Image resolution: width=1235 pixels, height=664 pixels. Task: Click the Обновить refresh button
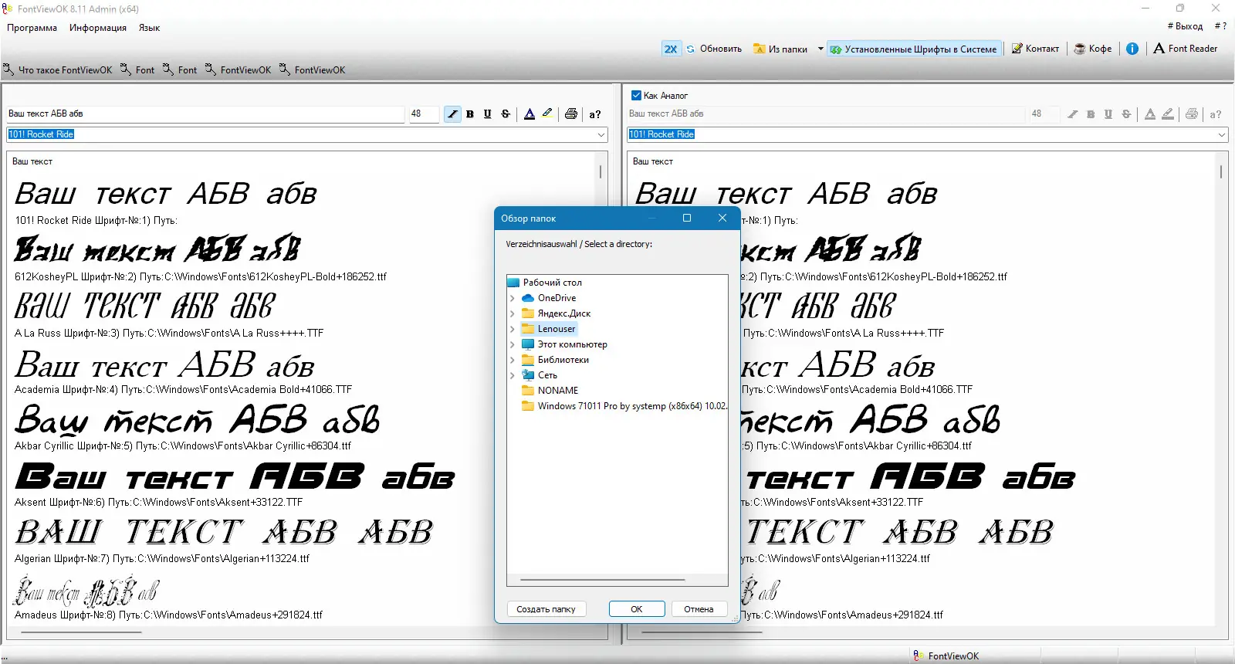[x=714, y=49]
